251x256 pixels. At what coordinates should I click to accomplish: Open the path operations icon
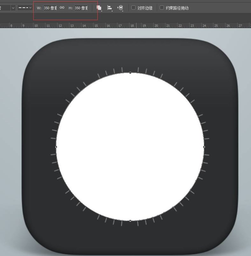click(99, 8)
